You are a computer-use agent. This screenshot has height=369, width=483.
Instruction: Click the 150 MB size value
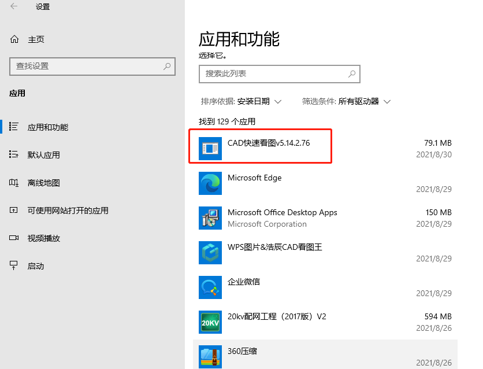[x=439, y=212]
